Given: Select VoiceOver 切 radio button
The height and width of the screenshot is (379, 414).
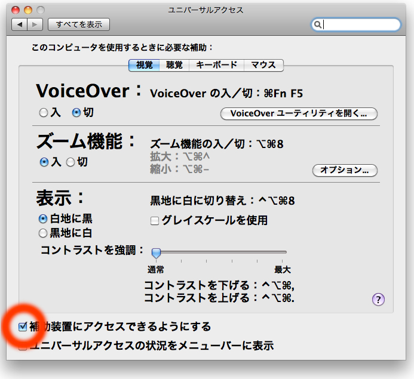Looking at the screenshot, I should click(x=76, y=113).
